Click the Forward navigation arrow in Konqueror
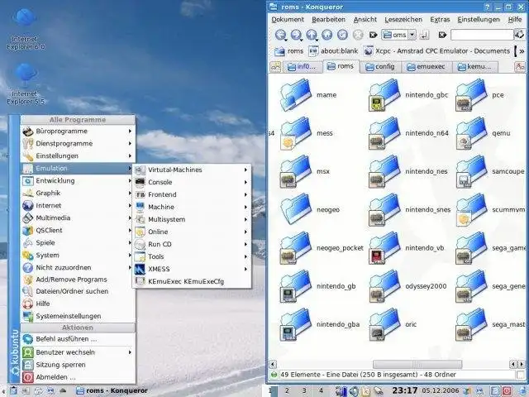529x397 pixels. coord(296,35)
